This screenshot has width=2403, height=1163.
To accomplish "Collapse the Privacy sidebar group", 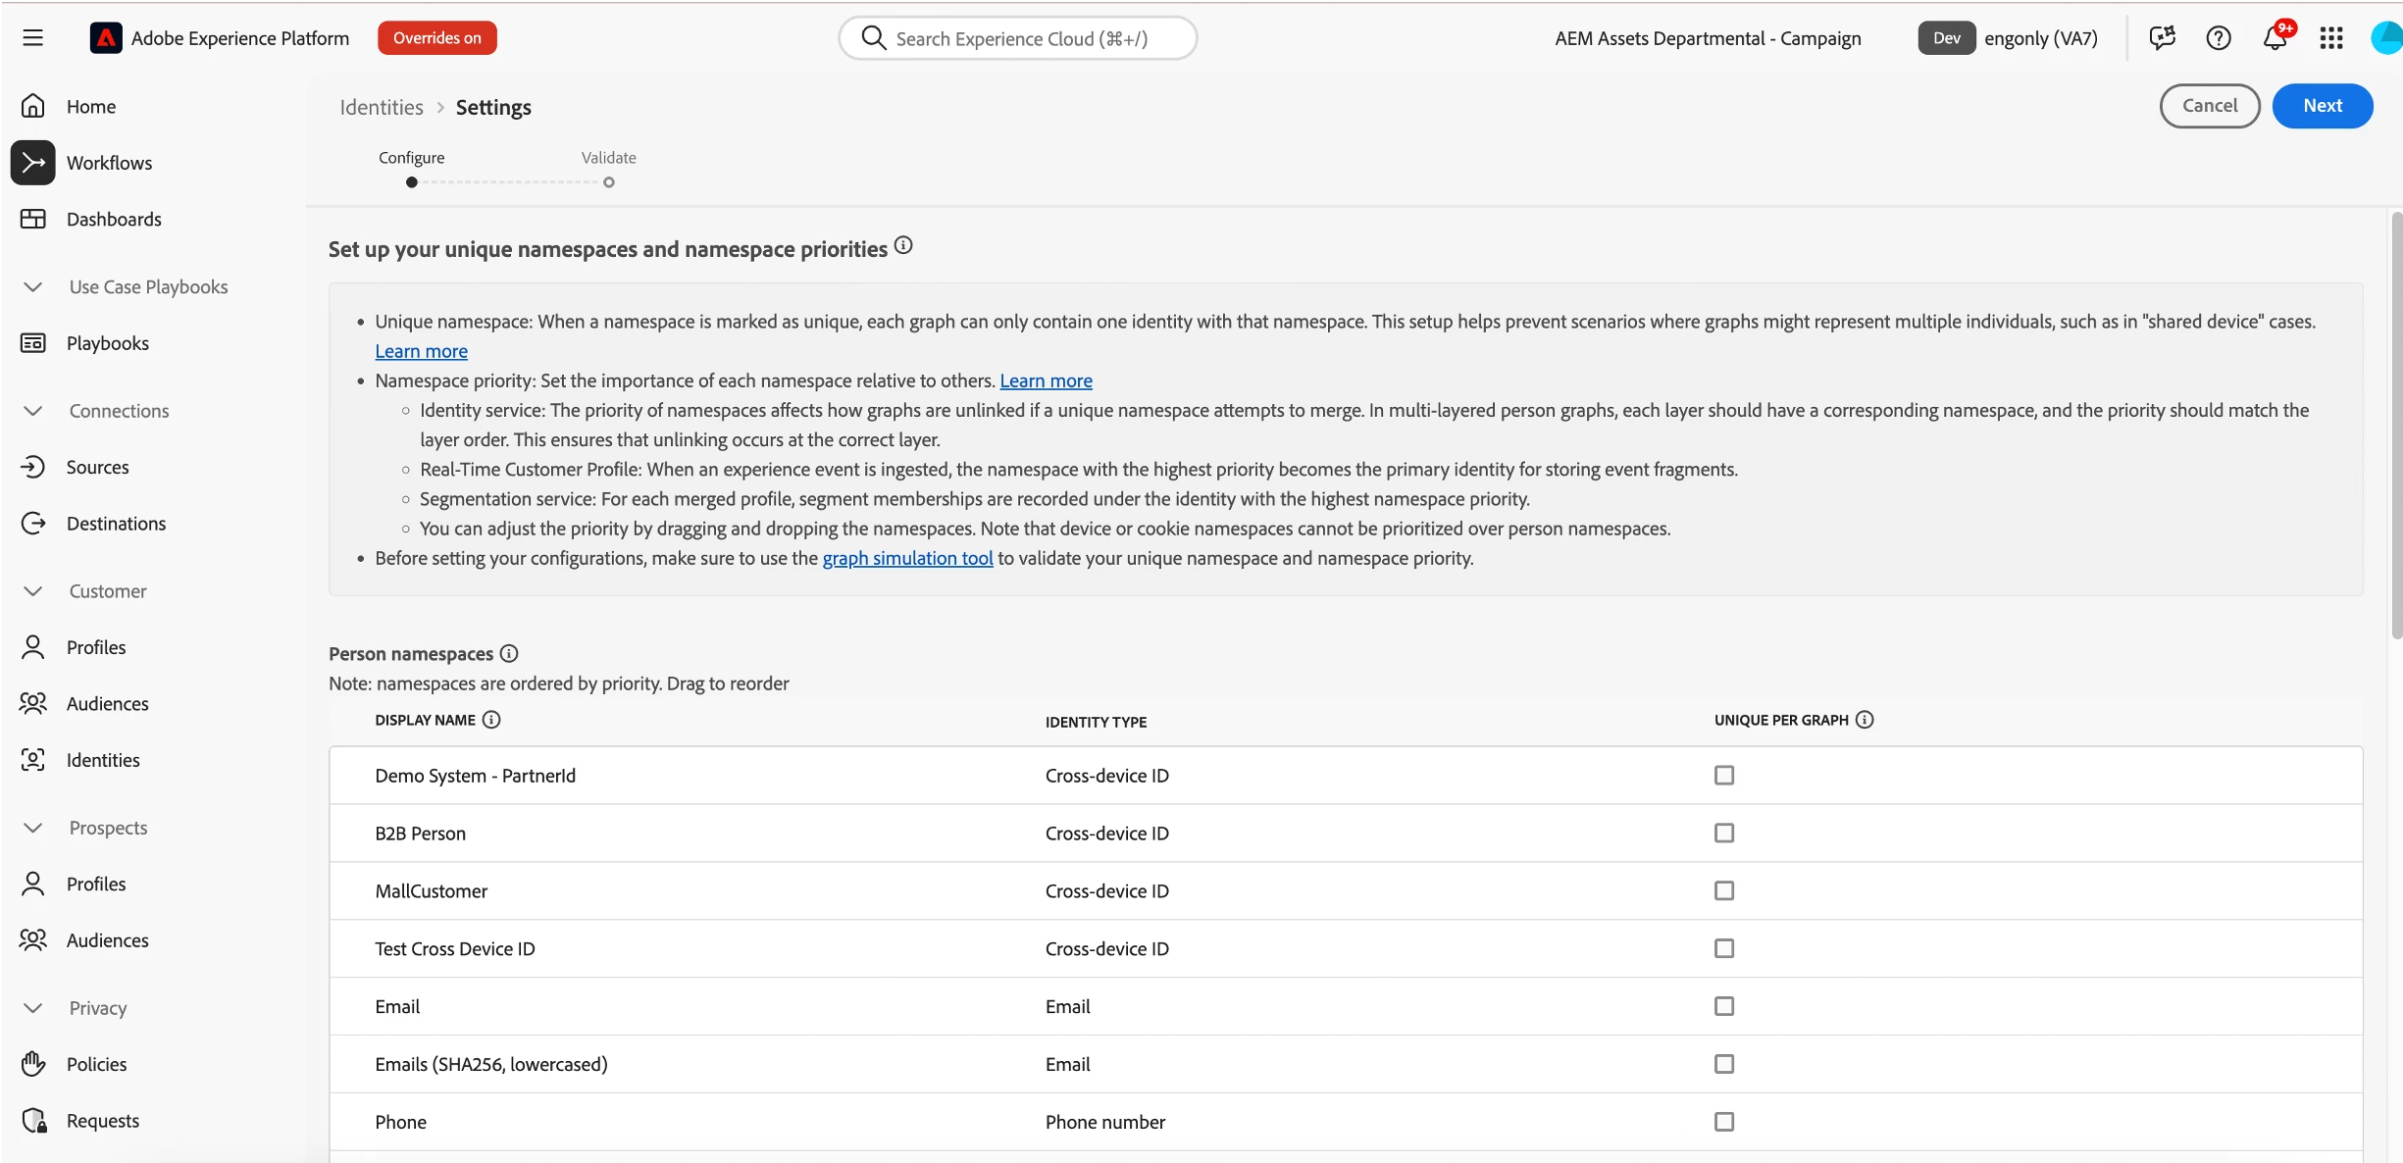I will coord(32,1008).
